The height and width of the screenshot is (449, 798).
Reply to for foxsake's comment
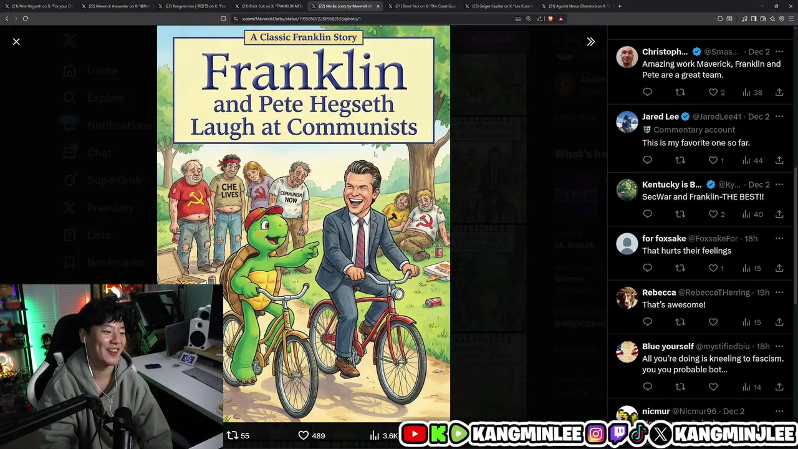[x=647, y=268]
